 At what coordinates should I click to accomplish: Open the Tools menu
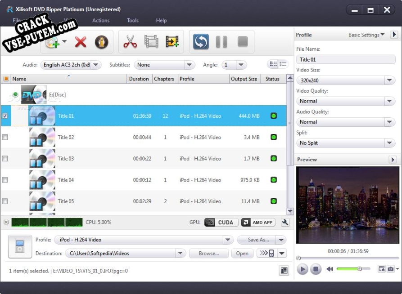coord(132,20)
